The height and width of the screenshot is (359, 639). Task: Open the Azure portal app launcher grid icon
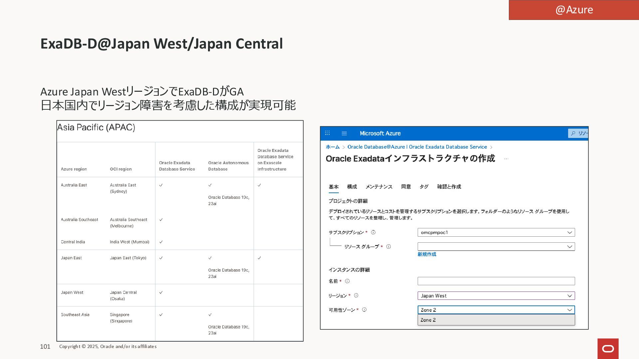coord(327,133)
